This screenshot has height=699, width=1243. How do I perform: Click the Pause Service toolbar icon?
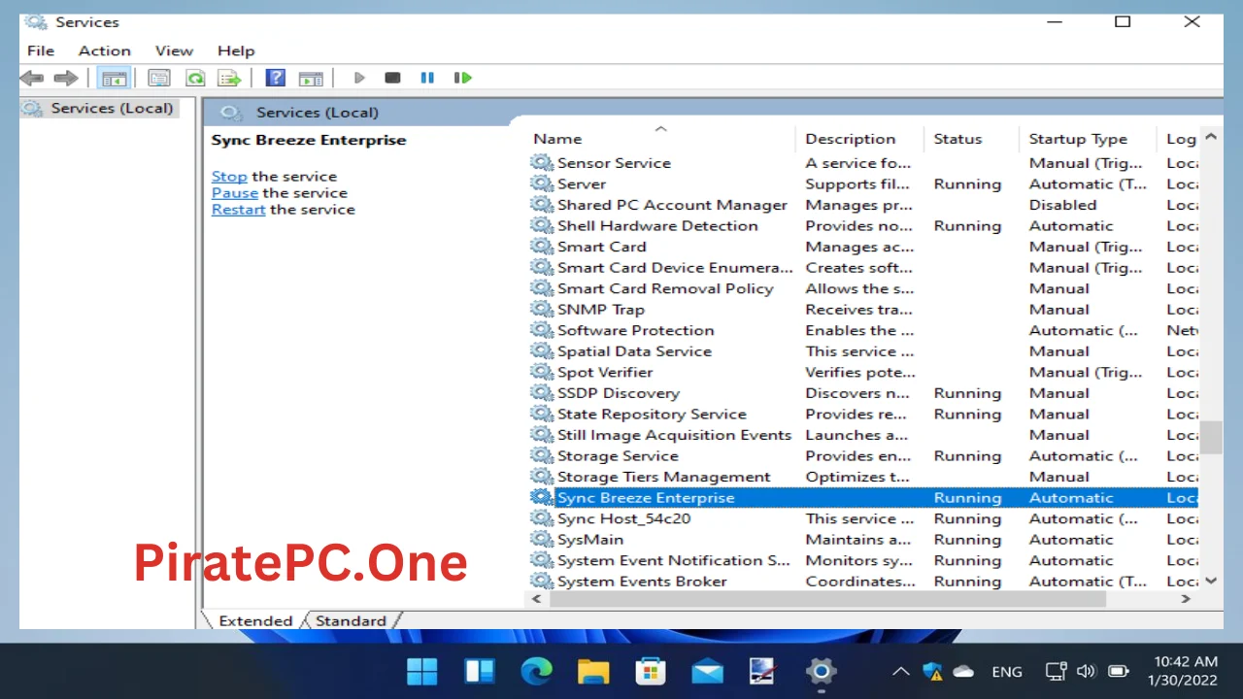(427, 78)
